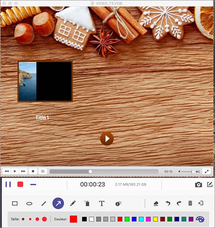Click the eraser tool
215x228 pixels.
[156, 203]
